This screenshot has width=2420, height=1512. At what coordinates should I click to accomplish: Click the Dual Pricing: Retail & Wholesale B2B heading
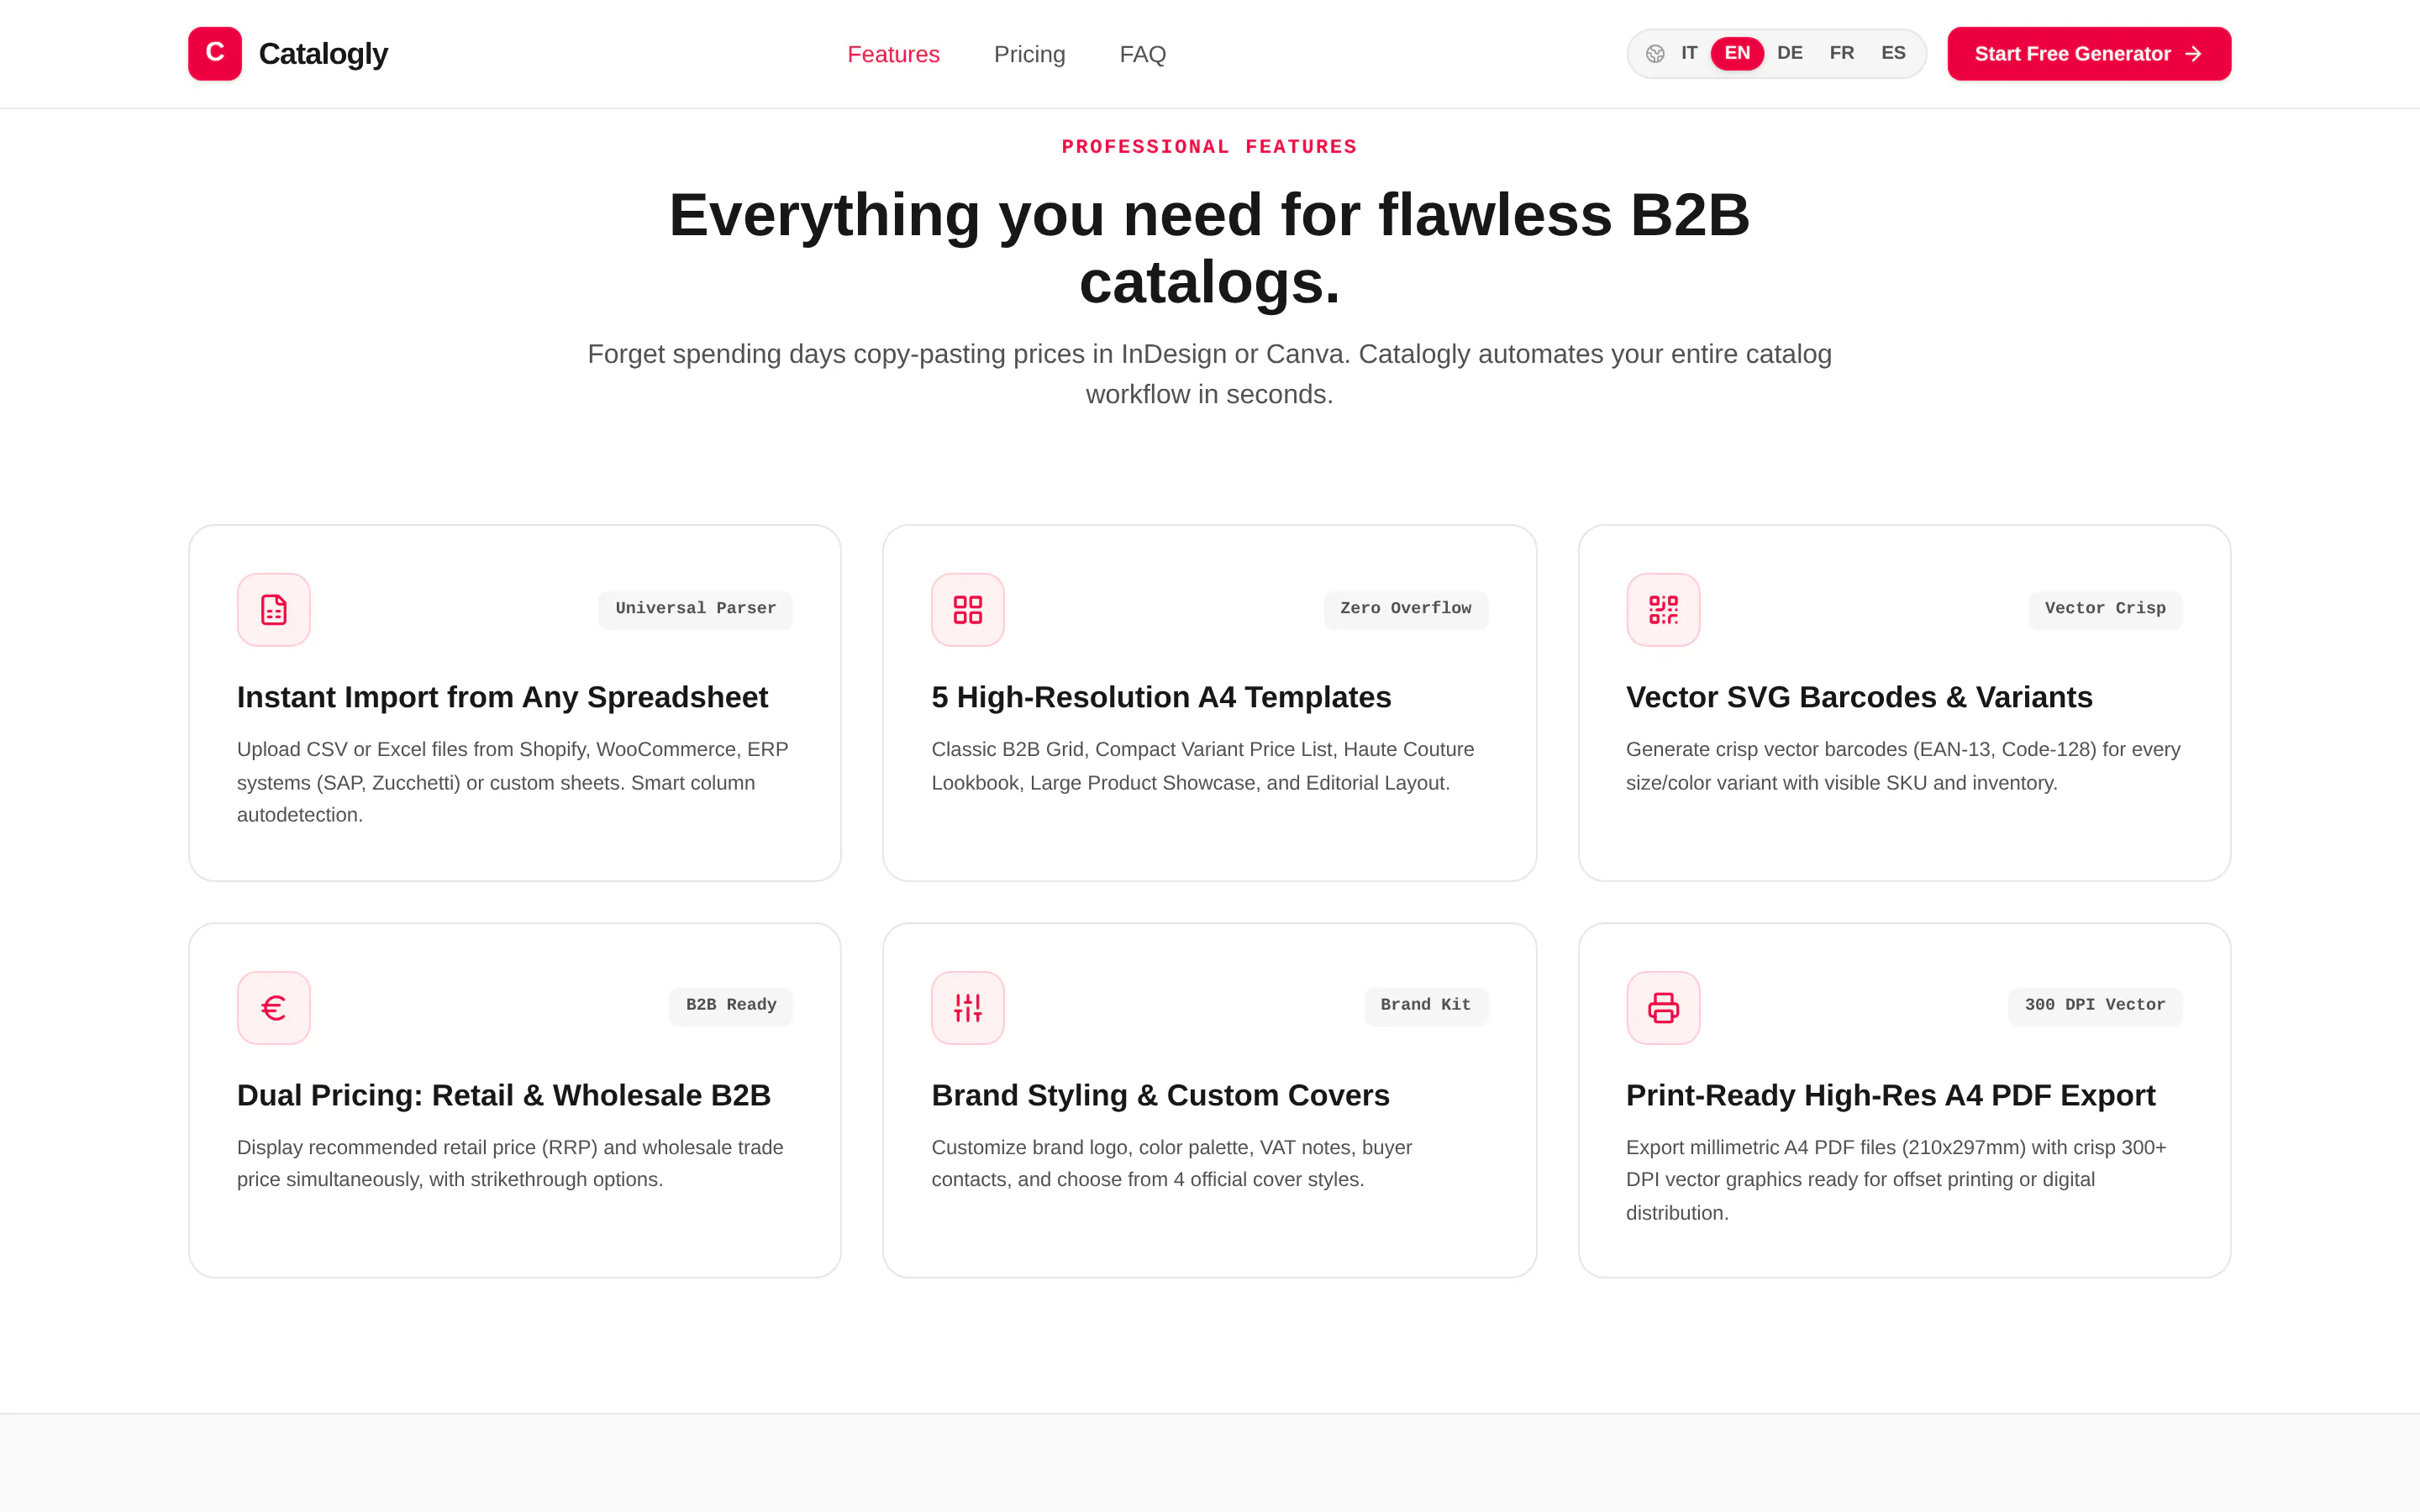(x=504, y=1095)
